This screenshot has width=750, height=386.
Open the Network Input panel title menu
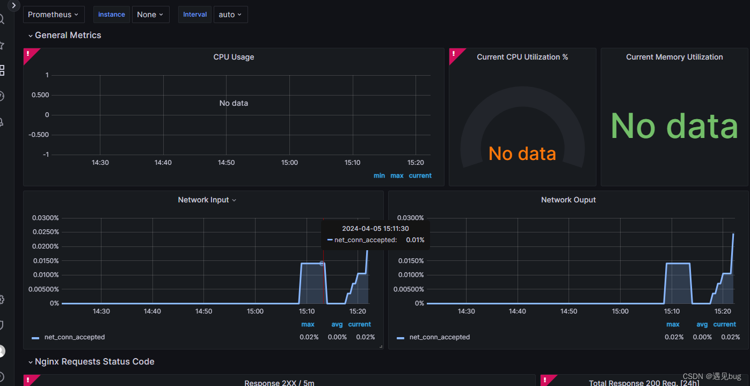click(x=207, y=200)
